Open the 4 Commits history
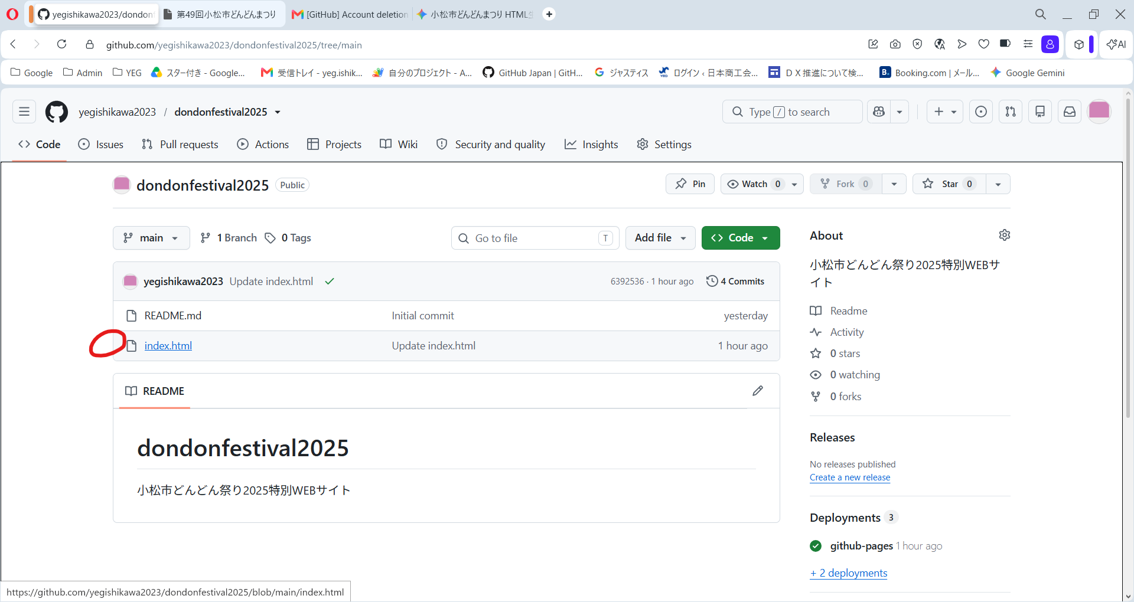This screenshot has width=1134, height=602. click(735, 282)
